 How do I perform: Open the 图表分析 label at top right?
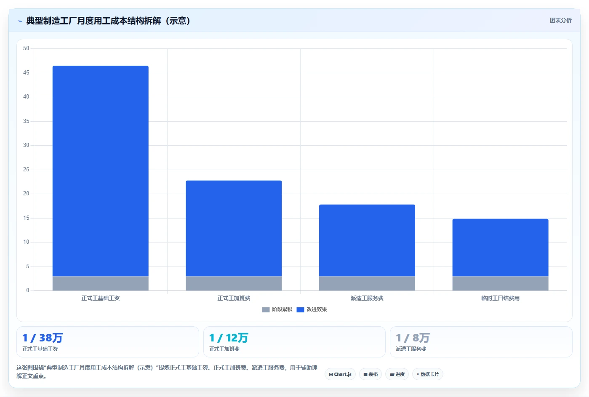coord(560,20)
